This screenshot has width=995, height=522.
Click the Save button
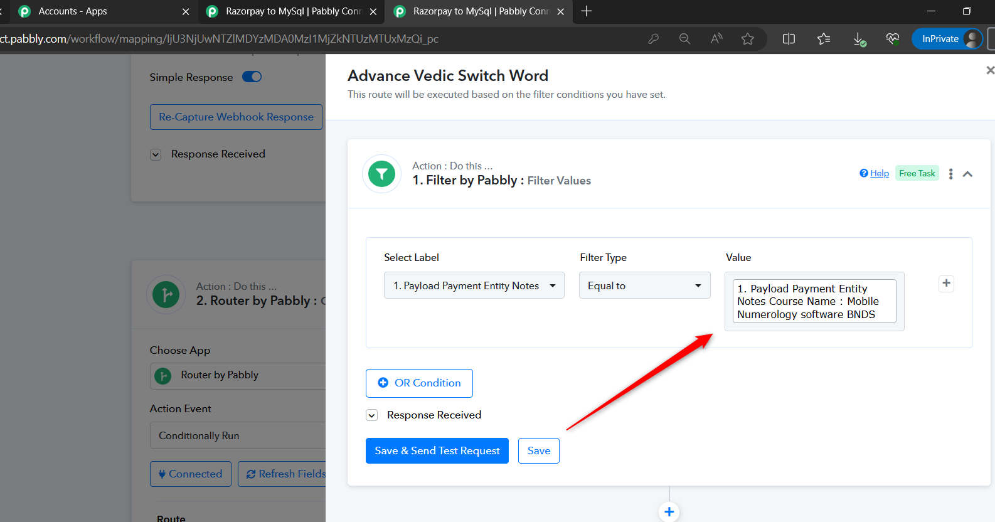(x=539, y=450)
